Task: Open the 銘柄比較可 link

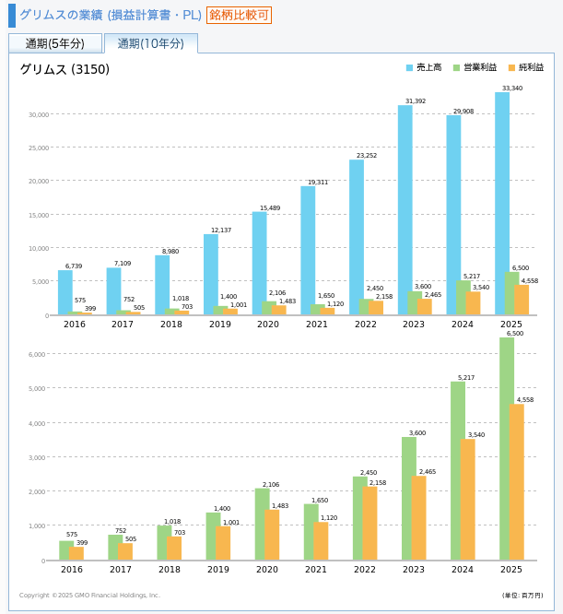Action: [x=239, y=15]
